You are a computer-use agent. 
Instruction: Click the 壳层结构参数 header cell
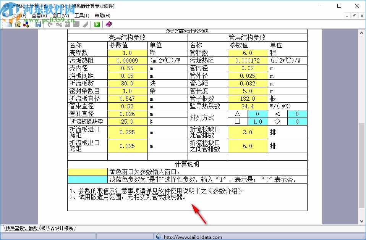pos(128,37)
